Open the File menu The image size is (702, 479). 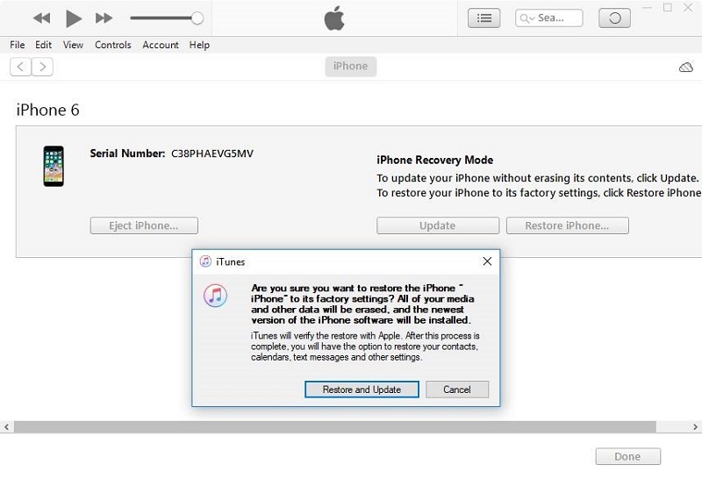(17, 45)
